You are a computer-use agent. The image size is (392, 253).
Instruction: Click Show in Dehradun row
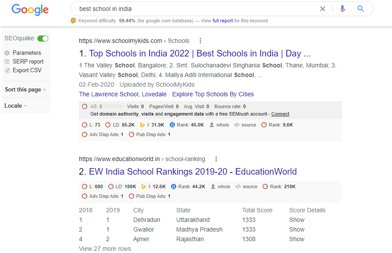297,220
